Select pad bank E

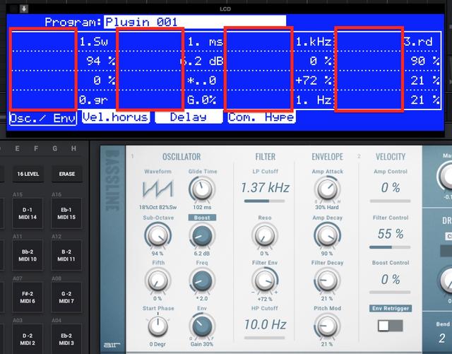coord(17,148)
